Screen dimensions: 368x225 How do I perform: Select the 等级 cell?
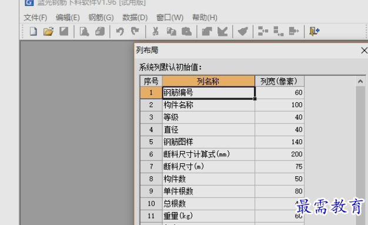(209, 117)
